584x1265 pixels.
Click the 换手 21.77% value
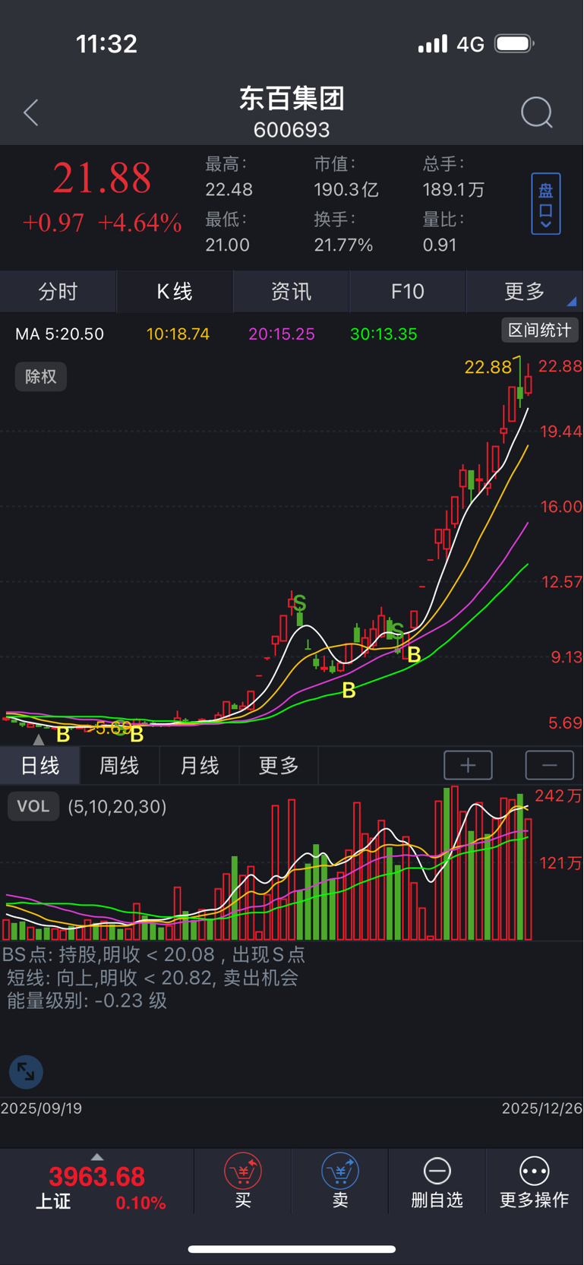(343, 245)
